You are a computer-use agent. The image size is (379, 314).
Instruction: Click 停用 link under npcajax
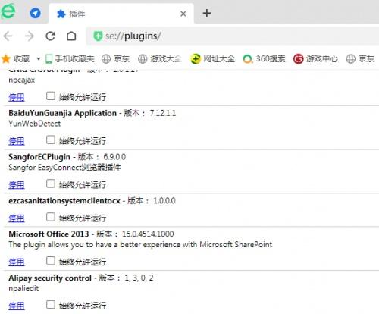click(x=17, y=97)
